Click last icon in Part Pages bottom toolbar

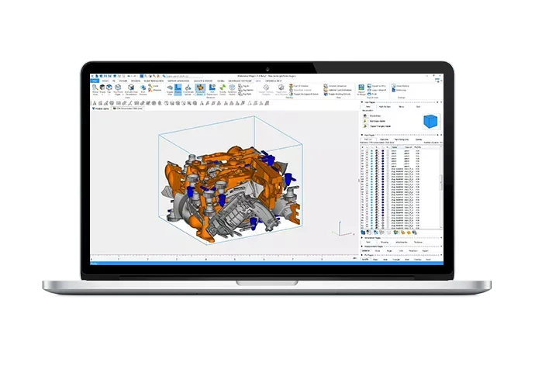point(415,232)
